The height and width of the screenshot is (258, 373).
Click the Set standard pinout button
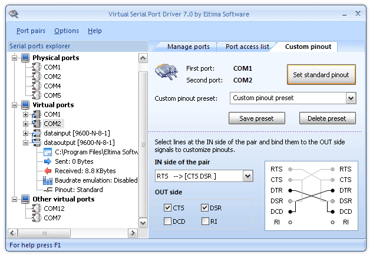tap(321, 75)
